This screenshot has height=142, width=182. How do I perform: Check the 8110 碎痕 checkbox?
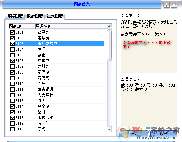12,84
